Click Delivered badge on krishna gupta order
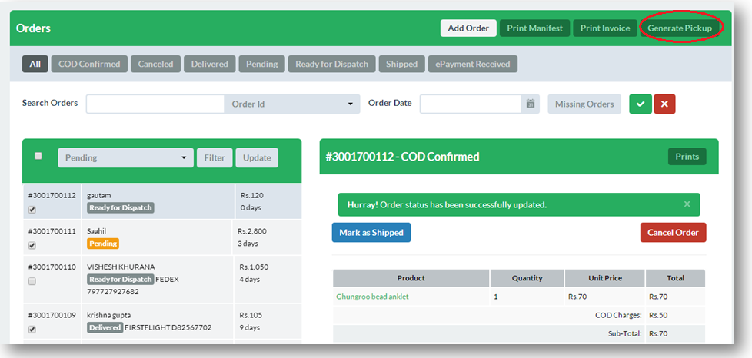 [x=105, y=328]
